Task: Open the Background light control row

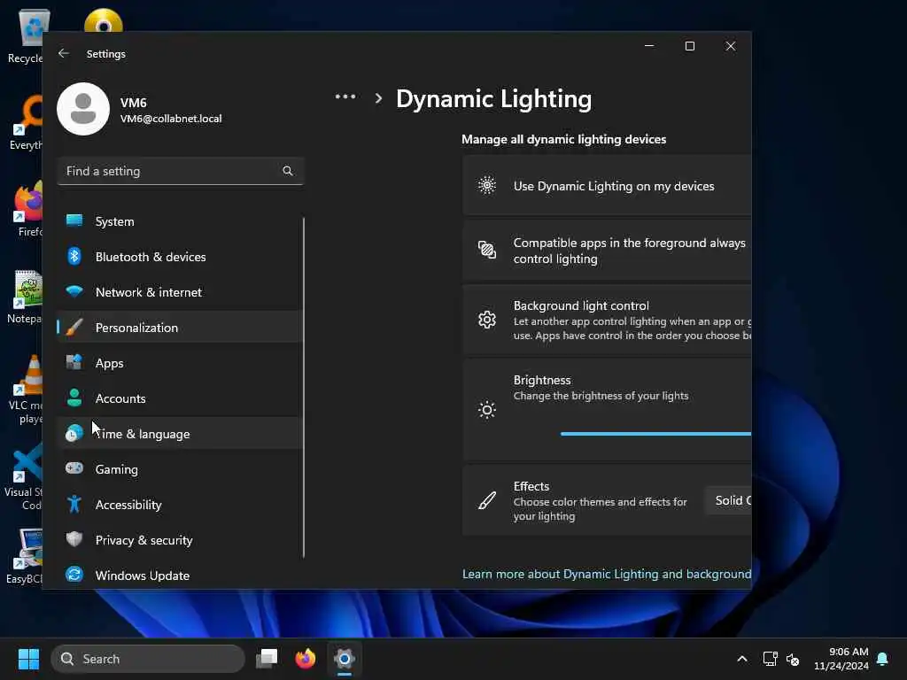Action: click(607, 320)
